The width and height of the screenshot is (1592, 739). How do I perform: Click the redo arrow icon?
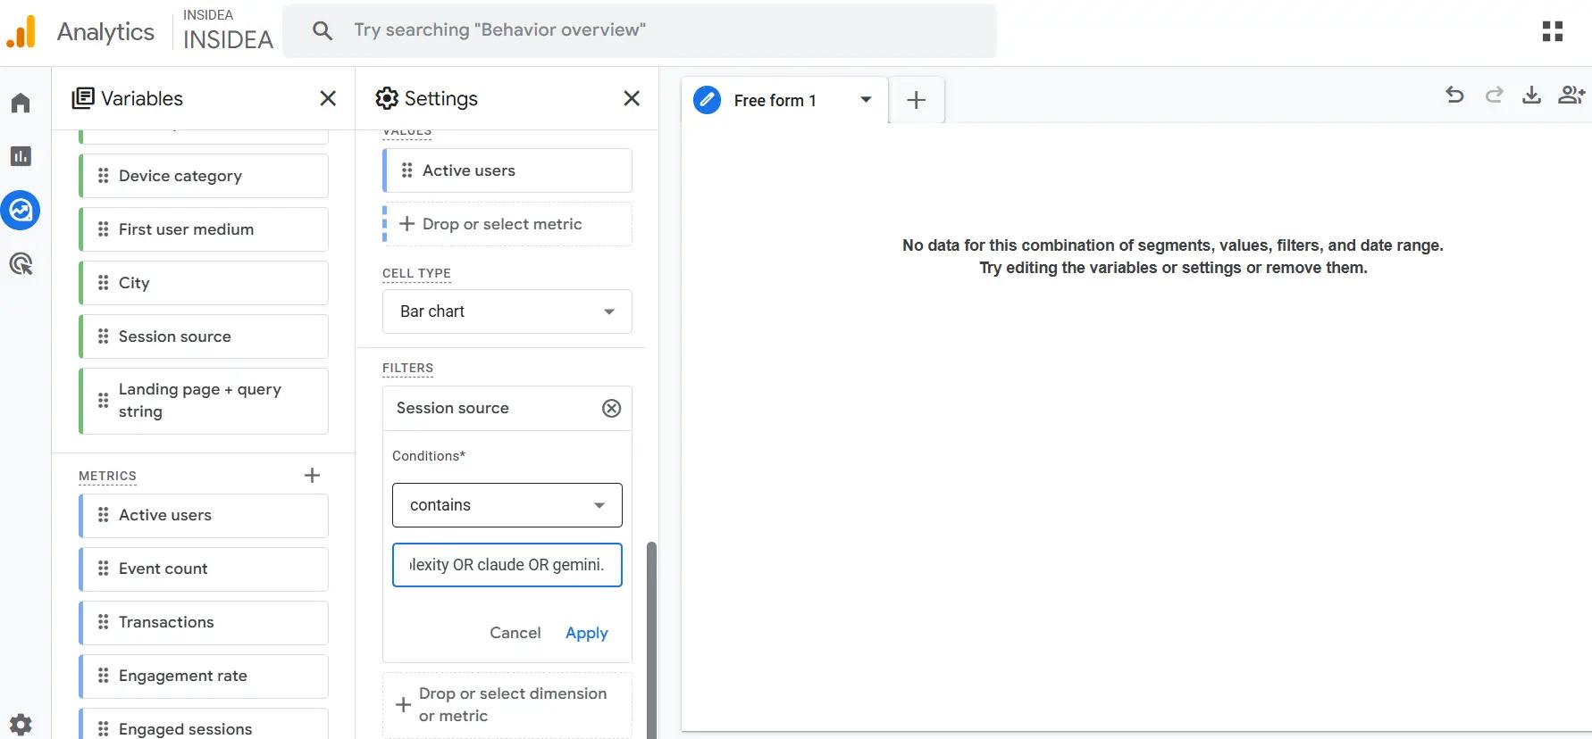pos(1494,95)
